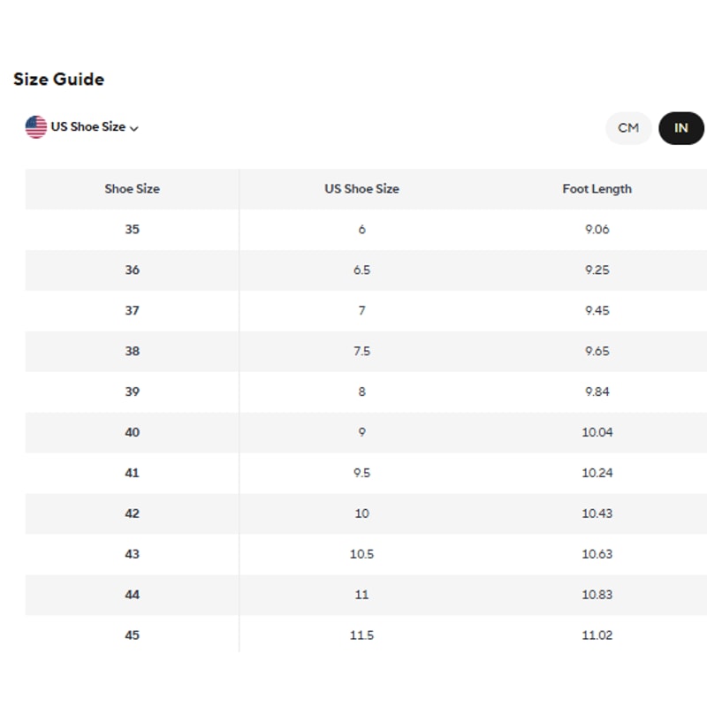Select shoe size 35 row
This screenshot has width=707, height=707.
point(132,230)
